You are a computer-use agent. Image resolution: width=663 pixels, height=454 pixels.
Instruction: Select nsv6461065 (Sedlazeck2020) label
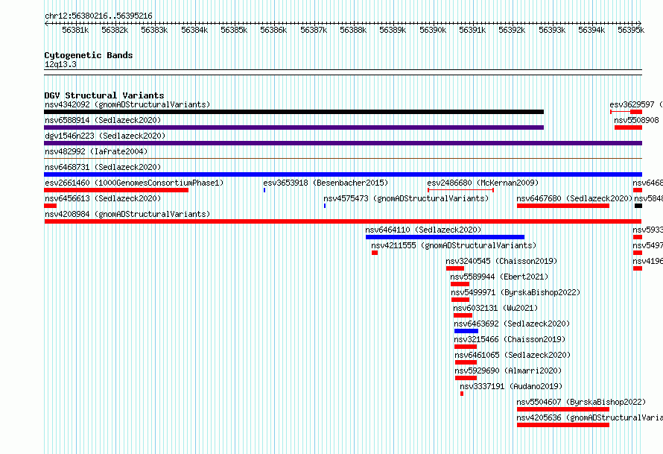(513, 355)
